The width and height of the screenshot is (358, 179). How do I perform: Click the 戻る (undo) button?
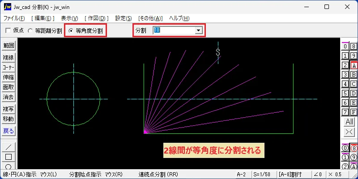[9, 131]
